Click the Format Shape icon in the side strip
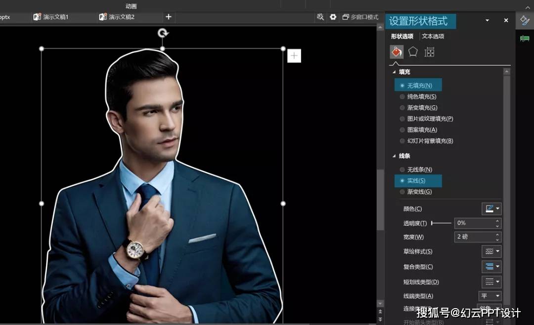 pos(525,20)
